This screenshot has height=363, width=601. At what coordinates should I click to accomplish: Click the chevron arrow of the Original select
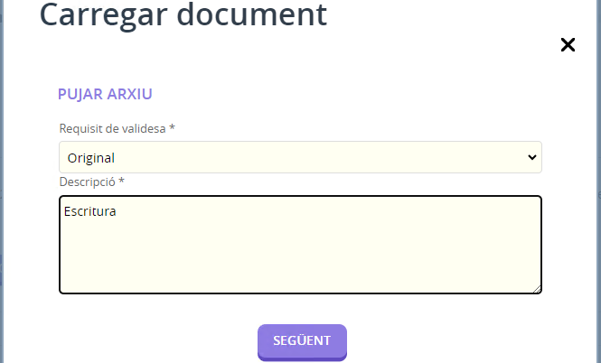(531, 157)
